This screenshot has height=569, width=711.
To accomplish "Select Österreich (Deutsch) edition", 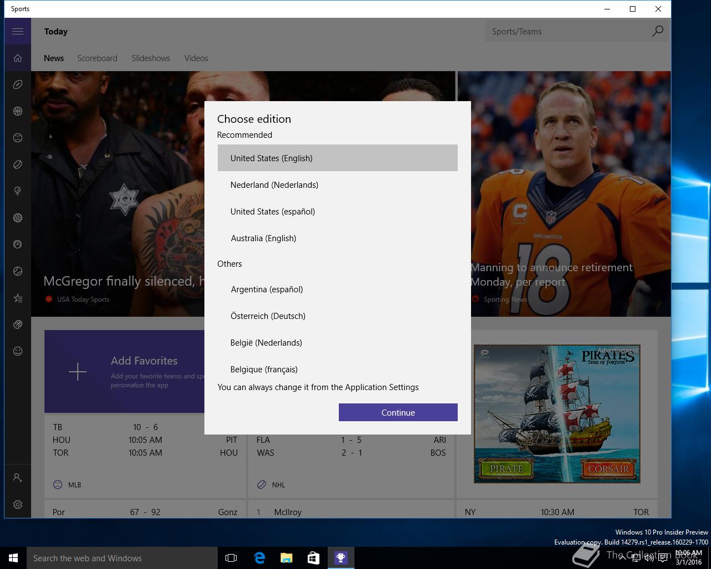I will 338,316.
